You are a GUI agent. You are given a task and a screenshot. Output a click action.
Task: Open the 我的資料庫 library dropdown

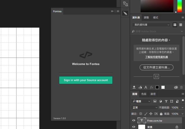(151, 25)
